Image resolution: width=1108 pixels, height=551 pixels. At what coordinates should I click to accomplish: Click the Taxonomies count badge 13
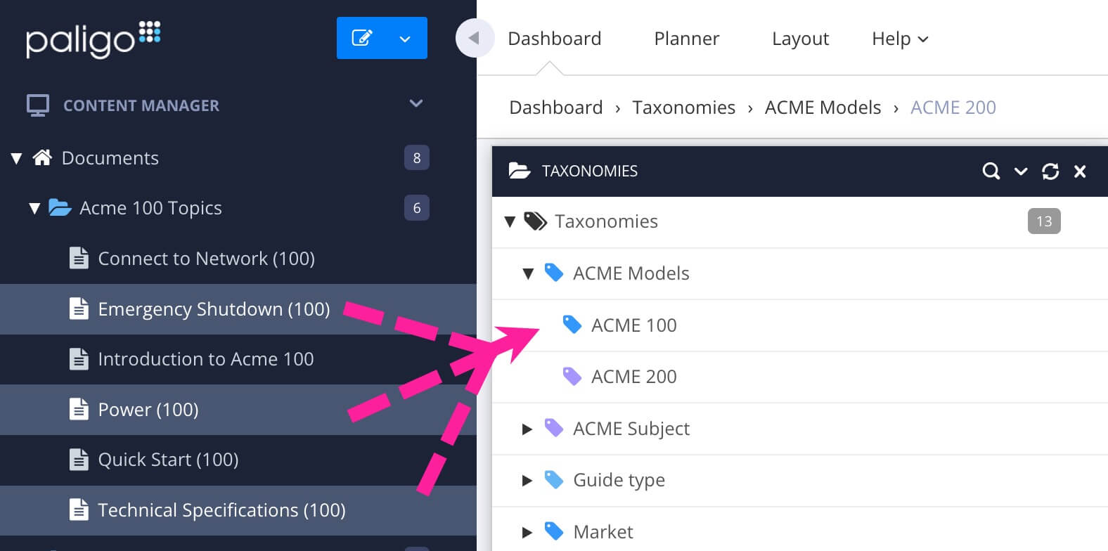point(1044,221)
